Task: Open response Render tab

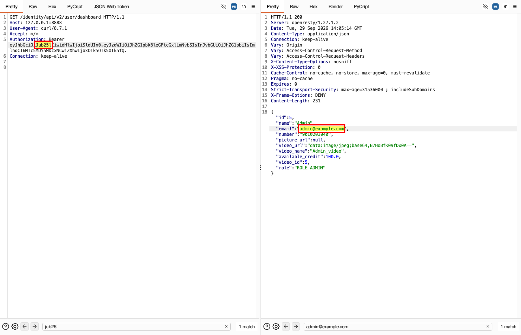Action: point(336,7)
